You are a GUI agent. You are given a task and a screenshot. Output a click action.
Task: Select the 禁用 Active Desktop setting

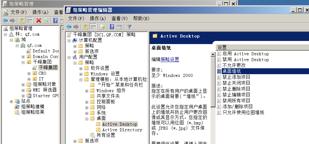(246, 60)
